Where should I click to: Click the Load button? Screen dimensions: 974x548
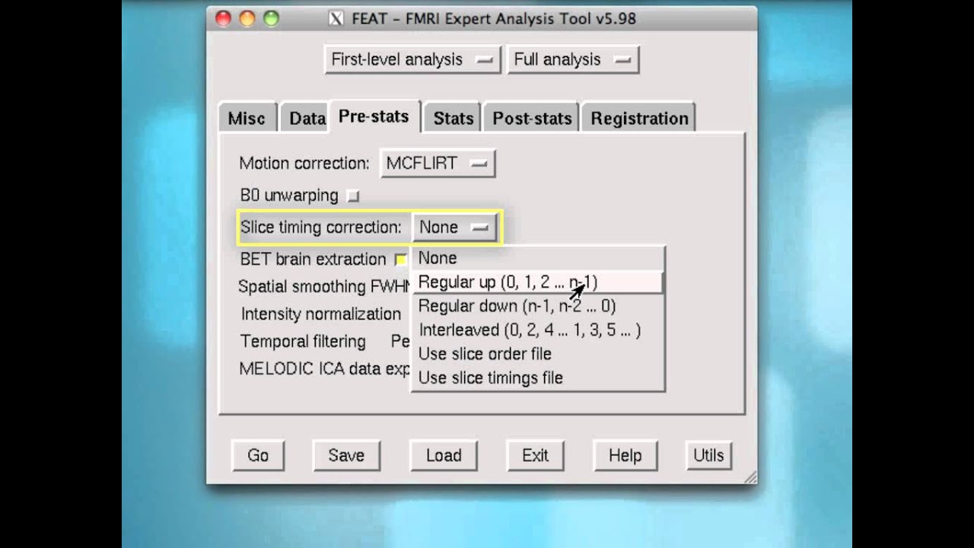pyautogui.click(x=444, y=455)
